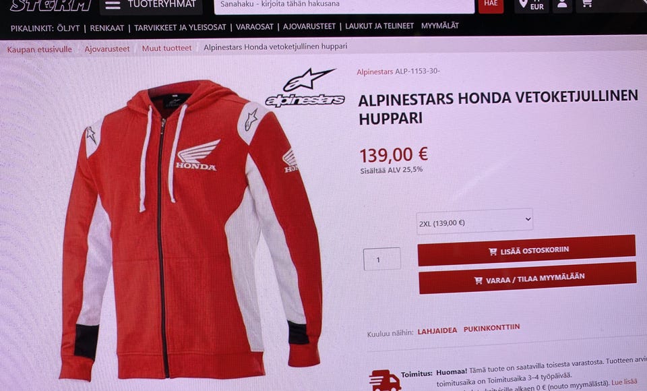647x391 pixels.
Task: Click the location pin EUR icon
Action: click(532, 5)
